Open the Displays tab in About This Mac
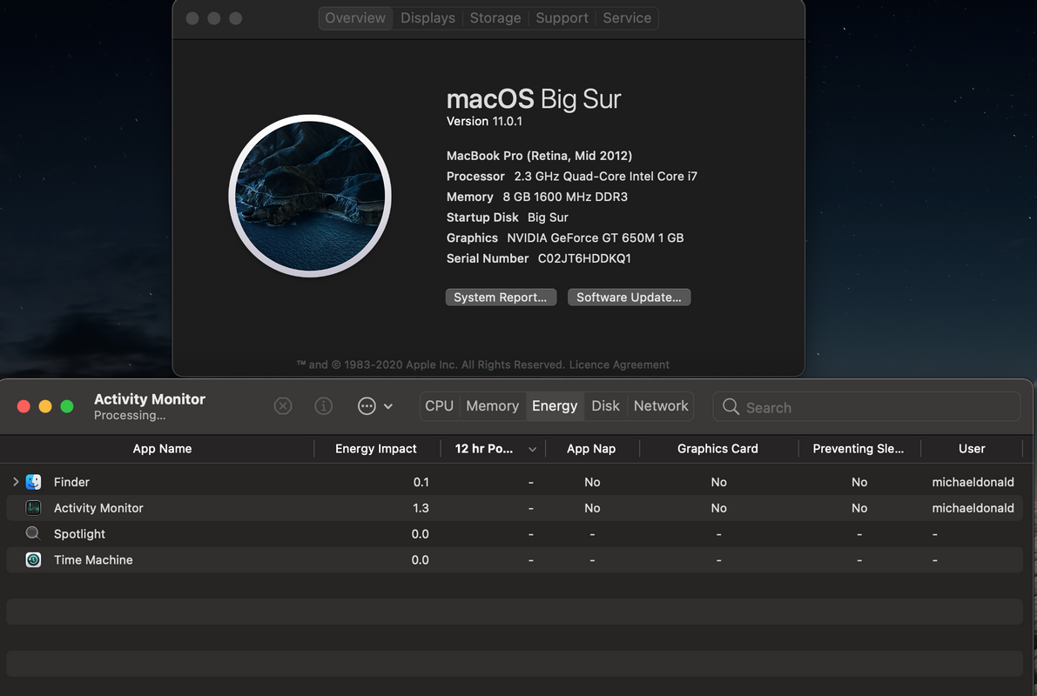This screenshot has height=696, width=1037. pos(428,18)
